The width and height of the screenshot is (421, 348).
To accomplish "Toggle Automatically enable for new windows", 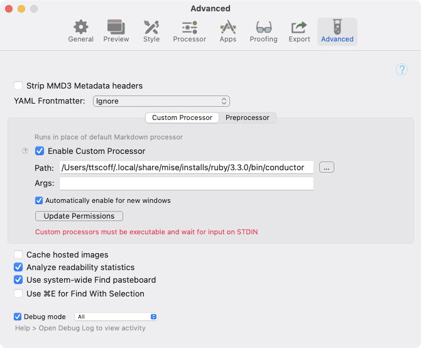I will tap(39, 200).
